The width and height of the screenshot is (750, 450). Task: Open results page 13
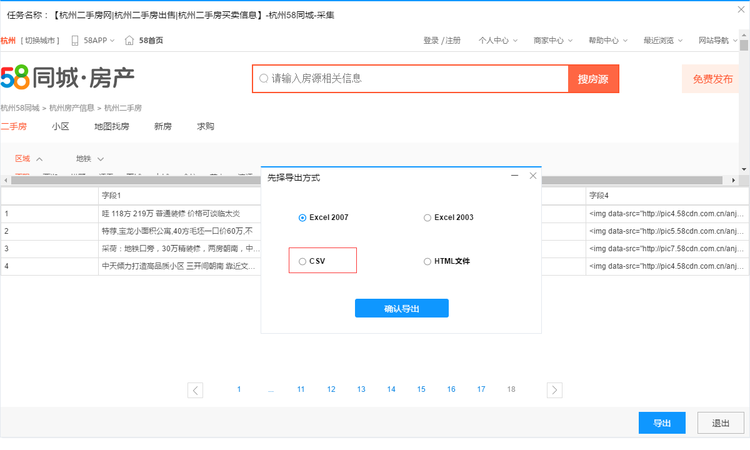361,389
